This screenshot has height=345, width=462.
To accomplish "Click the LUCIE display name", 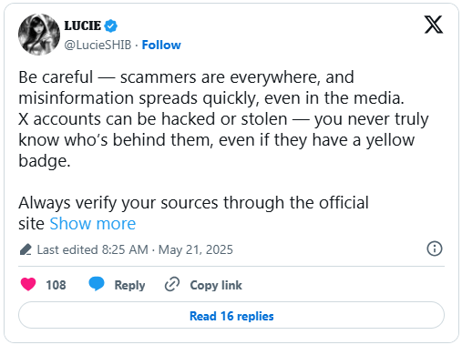I will [x=83, y=25].
